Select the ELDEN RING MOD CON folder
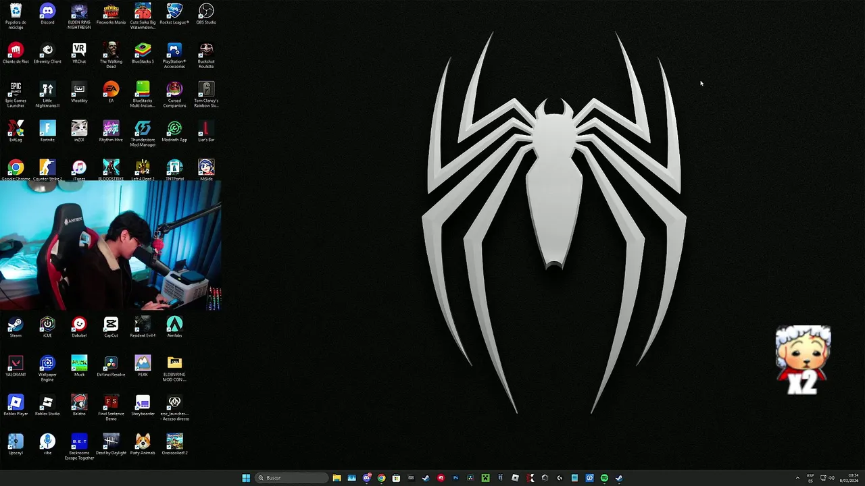The height and width of the screenshot is (486, 865). (174, 369)
